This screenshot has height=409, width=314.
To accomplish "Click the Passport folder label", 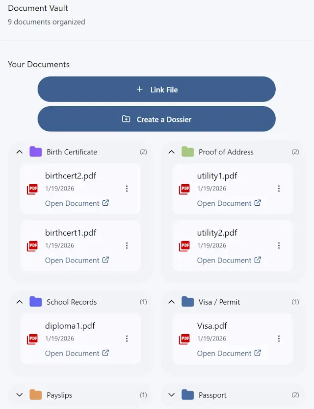I will 212,395.
